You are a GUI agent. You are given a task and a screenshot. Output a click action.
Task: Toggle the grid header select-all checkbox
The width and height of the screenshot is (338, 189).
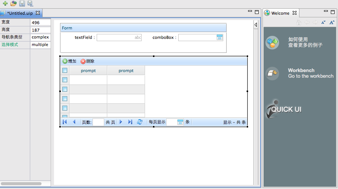[x=65, y=71]
